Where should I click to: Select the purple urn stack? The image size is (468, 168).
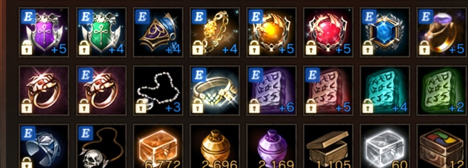[271, 146]
